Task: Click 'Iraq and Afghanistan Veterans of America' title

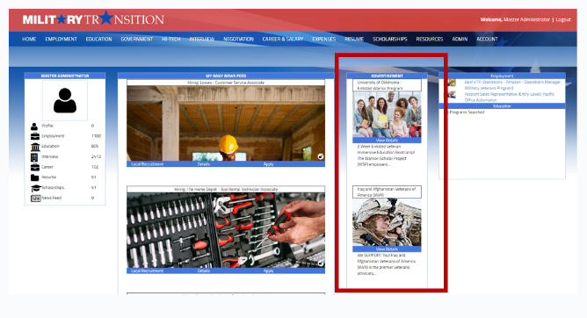Action: pyautogui.click(x=387, y=192)
